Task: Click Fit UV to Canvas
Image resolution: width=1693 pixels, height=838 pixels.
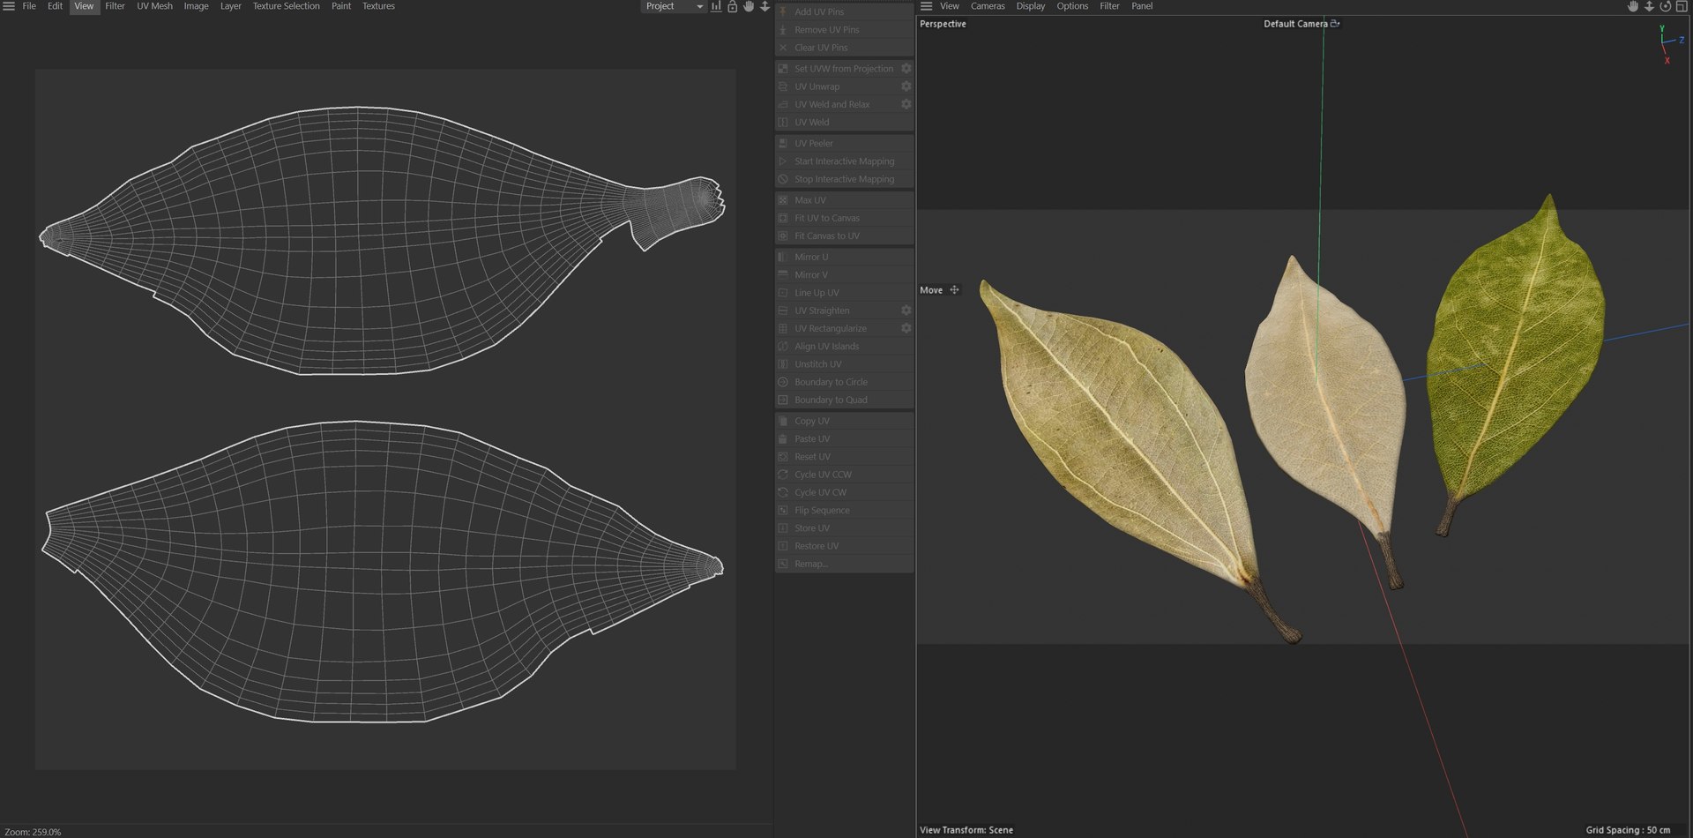Action: (844, 218)
